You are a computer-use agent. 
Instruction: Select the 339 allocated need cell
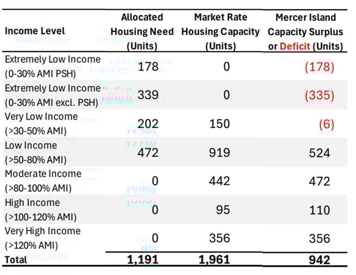tap(148, 95)
